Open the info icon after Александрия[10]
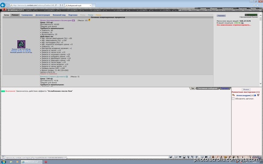The image size is (263, 164). (255, 95)
